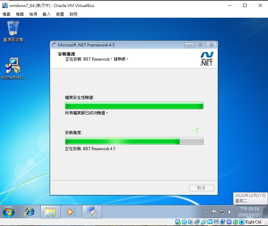The image size is (268, 226).
Task: Click the .NET installer taskbar button
Action: click(x=92, y=212)
